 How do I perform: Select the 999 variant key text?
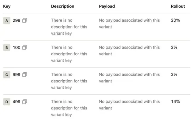click(x=16, y=75)
